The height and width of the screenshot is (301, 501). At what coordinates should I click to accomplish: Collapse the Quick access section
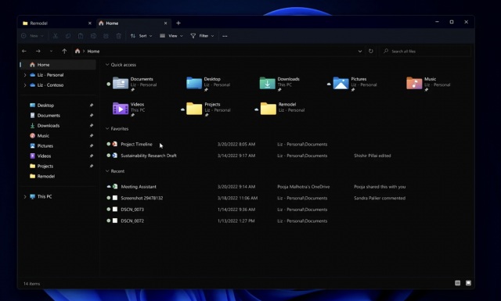tap(107, 64)
